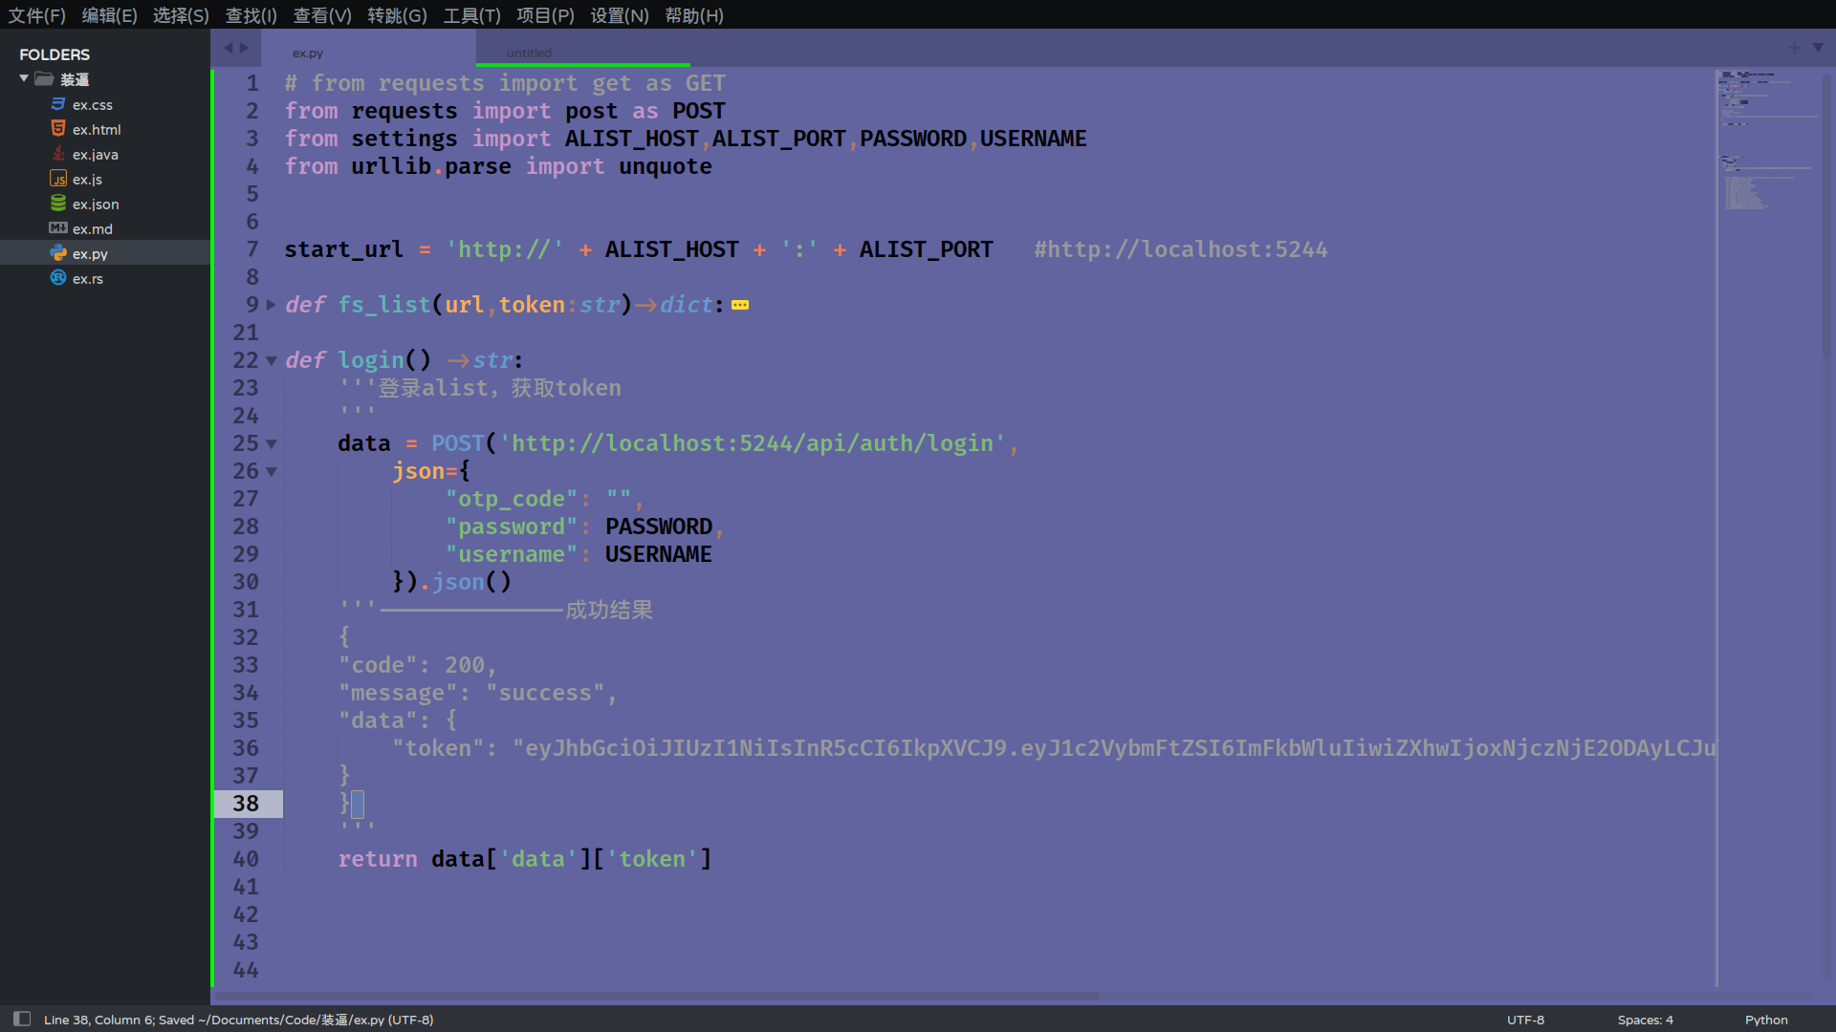
Task: Collapse the 装逼 folder tree
Action: (24, 78)
